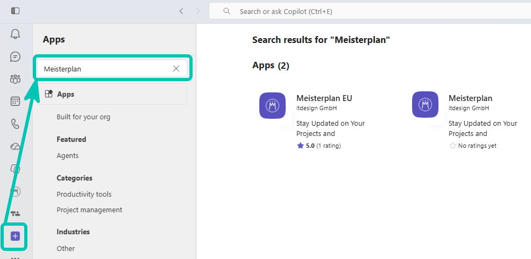Open Activity bell in sidebar

15,34
